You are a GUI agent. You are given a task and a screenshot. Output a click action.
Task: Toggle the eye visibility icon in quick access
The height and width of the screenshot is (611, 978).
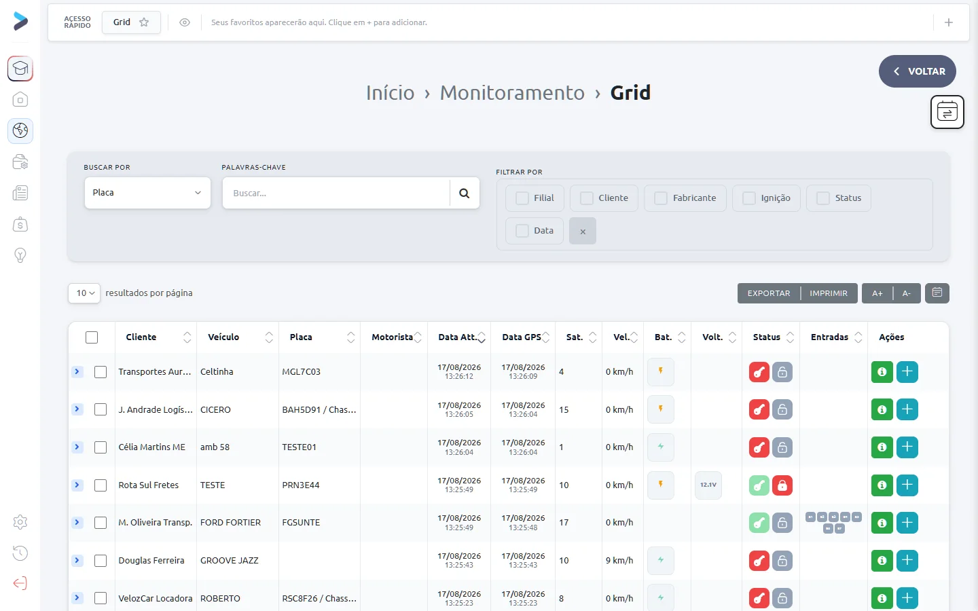185,22
